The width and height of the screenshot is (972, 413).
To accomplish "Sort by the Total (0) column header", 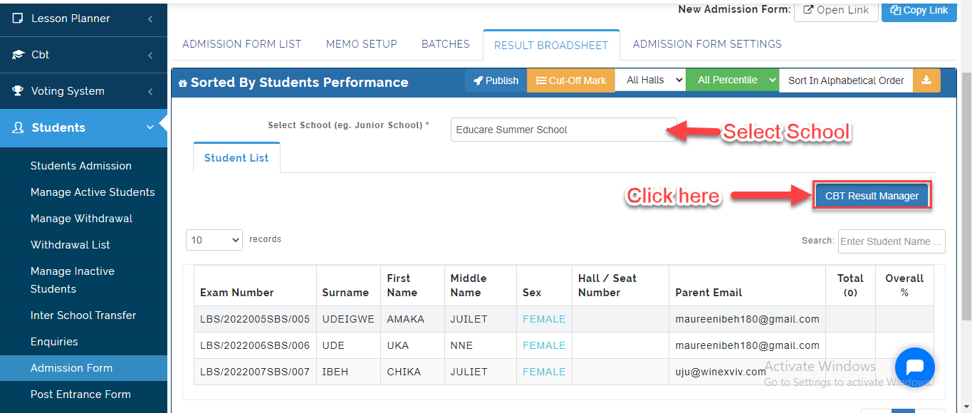I will tap(850, 286).
